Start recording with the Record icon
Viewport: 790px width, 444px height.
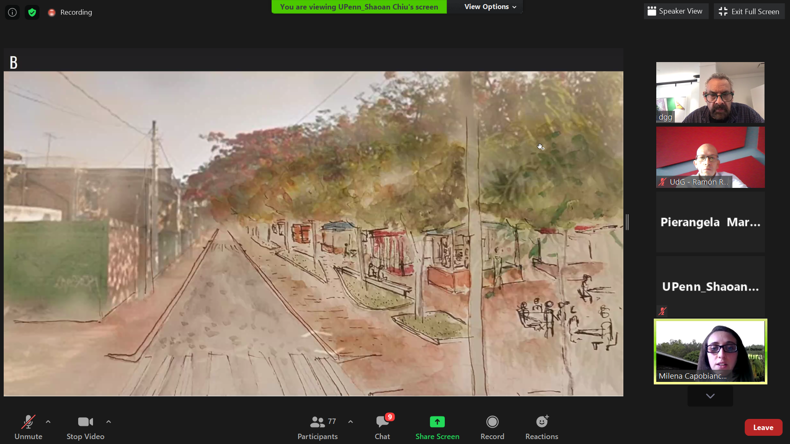coord(492,422)
